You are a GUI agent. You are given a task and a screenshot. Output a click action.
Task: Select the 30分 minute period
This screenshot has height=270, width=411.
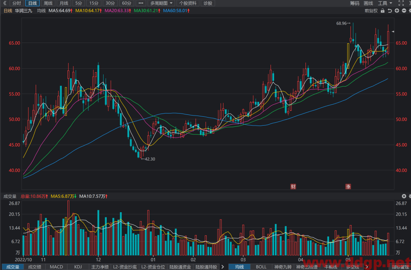[x=110, y=3]
